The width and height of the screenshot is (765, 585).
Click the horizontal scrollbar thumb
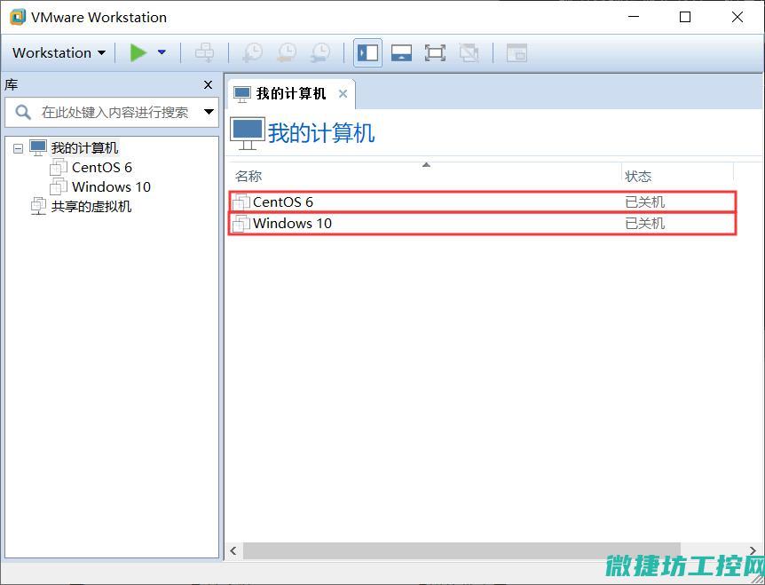pos(461,551)
